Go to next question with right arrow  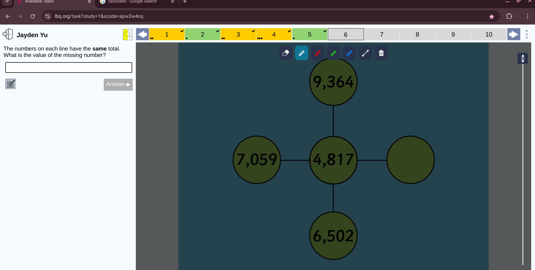514,34
